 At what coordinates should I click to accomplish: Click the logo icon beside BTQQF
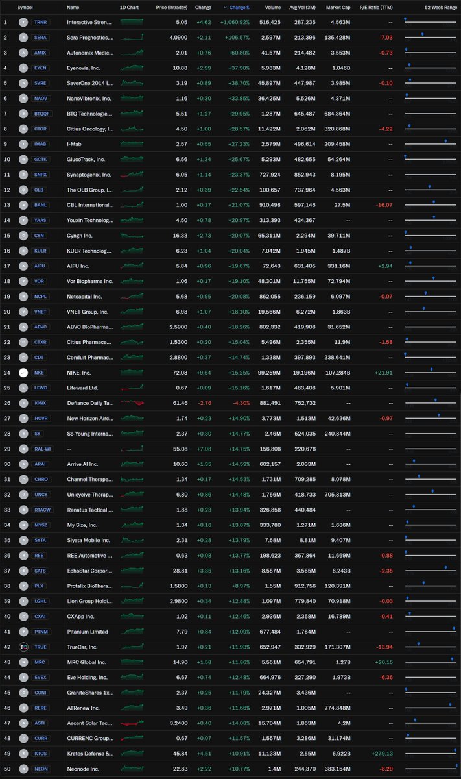(23, 114)
